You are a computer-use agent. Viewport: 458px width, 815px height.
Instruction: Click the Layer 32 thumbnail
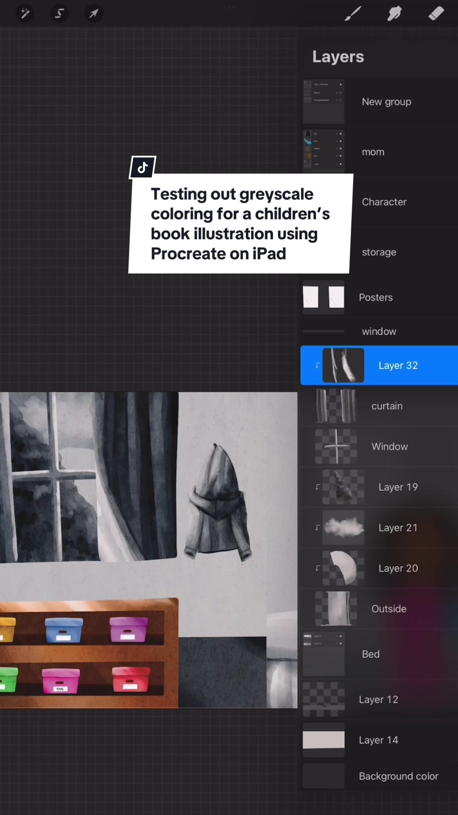point(343,365)
